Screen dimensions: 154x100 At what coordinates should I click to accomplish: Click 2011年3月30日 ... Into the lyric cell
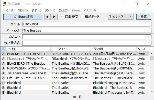pyautogui.click(x=115, y=54)
